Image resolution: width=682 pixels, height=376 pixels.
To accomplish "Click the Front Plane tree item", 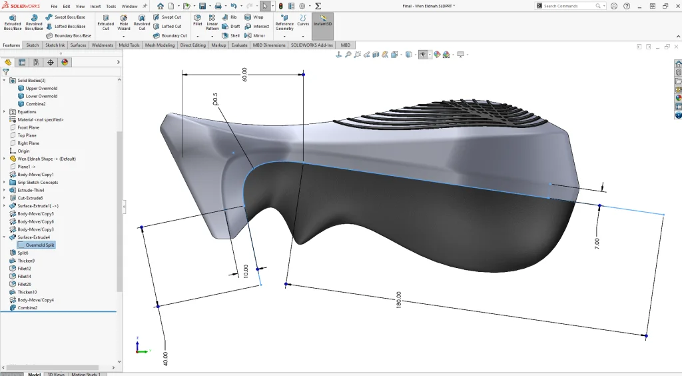I will point(28,127).
